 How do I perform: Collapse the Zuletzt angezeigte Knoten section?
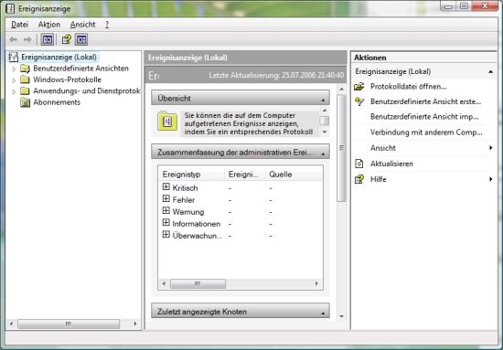pyautogui.click(x=323, y=313)
